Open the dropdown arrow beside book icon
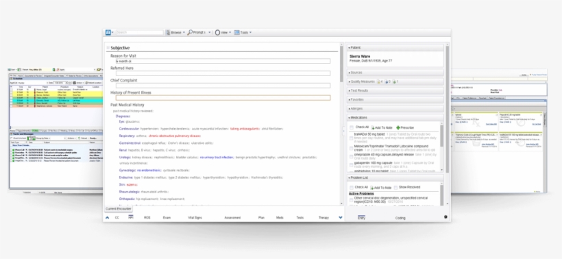The height and width of the screenshot is (259, 562). [112, 33]
